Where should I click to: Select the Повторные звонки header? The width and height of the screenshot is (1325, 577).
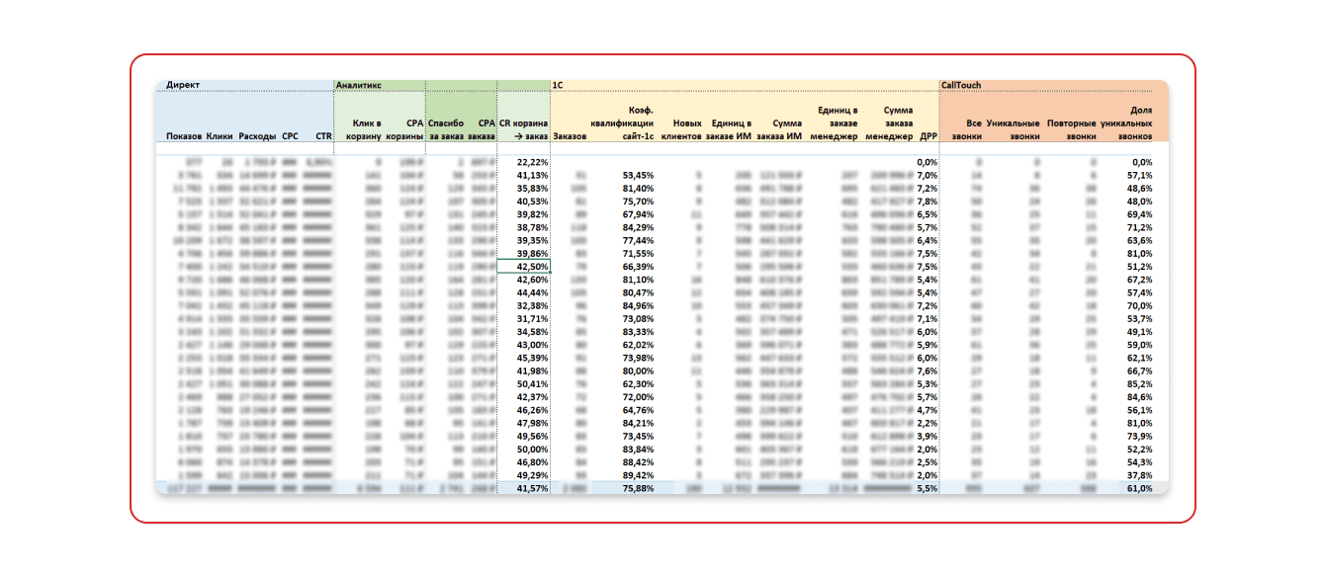1072,129
